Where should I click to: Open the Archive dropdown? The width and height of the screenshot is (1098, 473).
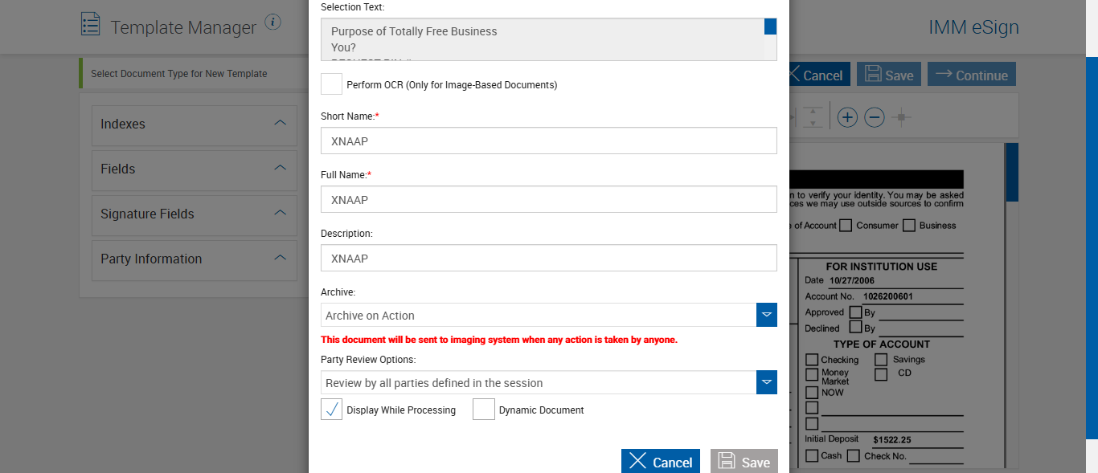766,315
